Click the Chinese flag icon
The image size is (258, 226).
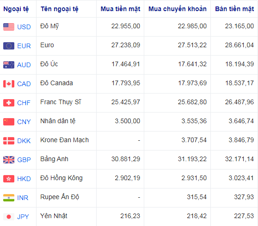tap(9, 122)
